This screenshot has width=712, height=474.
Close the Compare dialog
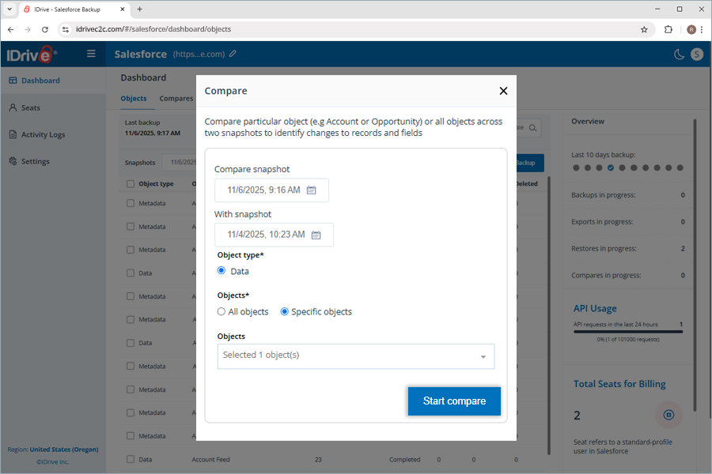(503, 91)
